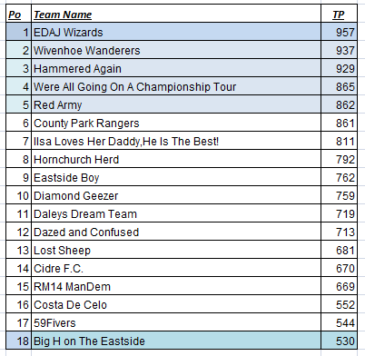Select the score 719 for Daleys Dream Team
Screen dimensions: 365x356
tap(339, 213)
